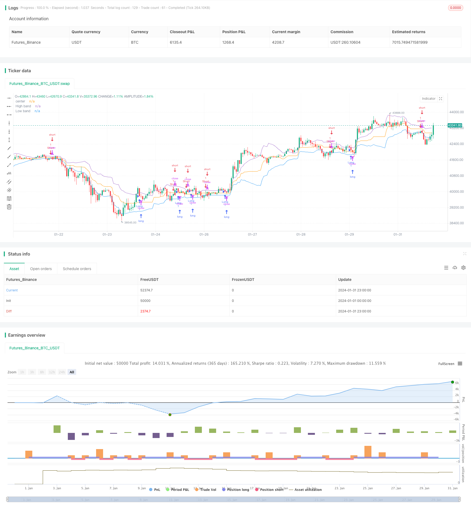This screenshot has height=510, width=471.
Task: Select the Futures_Binance_BTC_USDT earnings tab
Action: point(34,348)
